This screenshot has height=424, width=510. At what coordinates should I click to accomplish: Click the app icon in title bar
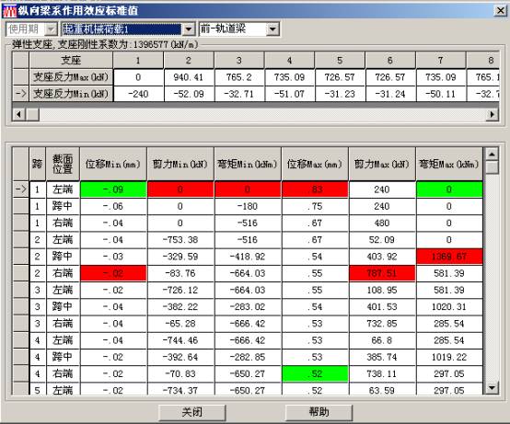[x=9, y=11]
